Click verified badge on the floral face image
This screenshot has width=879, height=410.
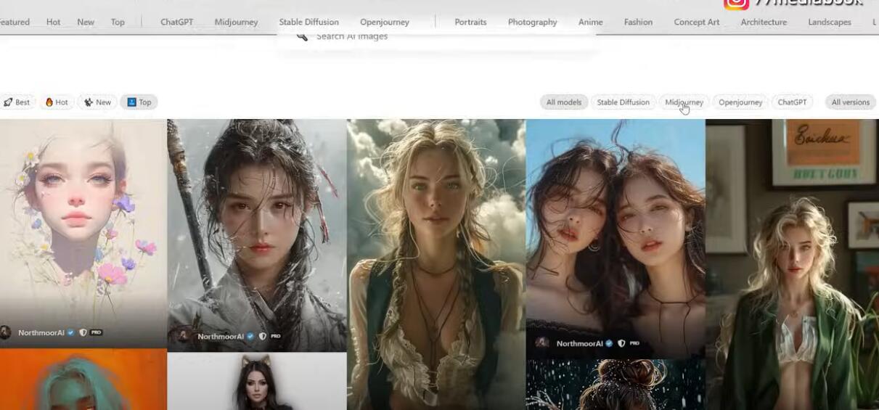[71, 332]
